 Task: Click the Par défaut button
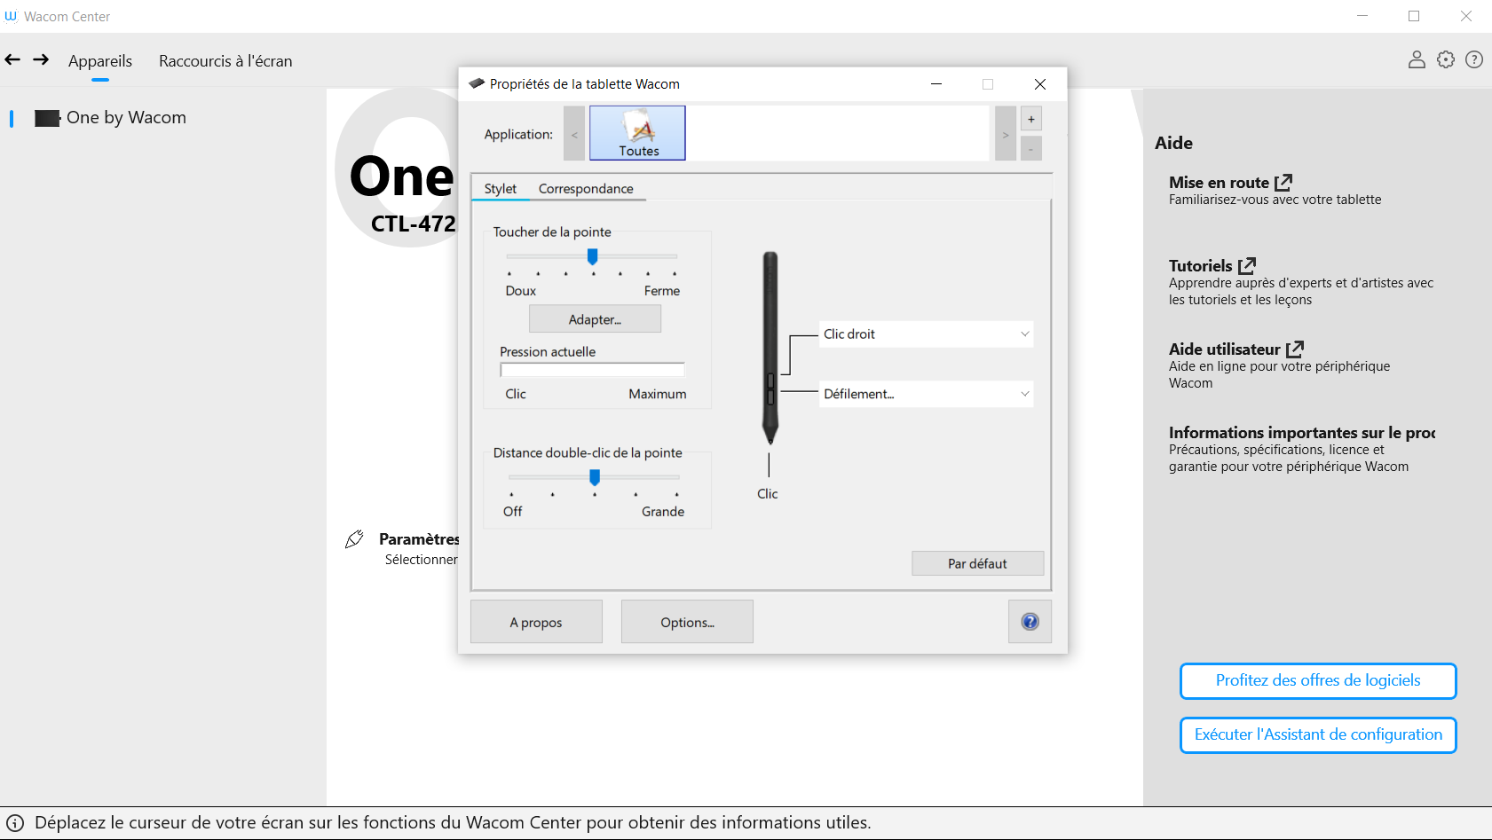[977, 563]
